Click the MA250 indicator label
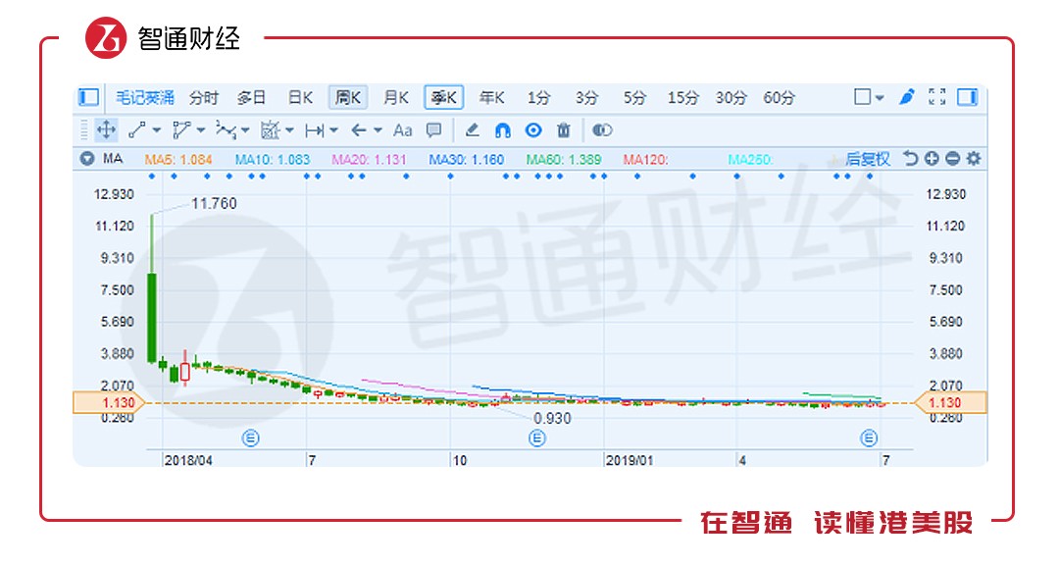 pos(750,159)
